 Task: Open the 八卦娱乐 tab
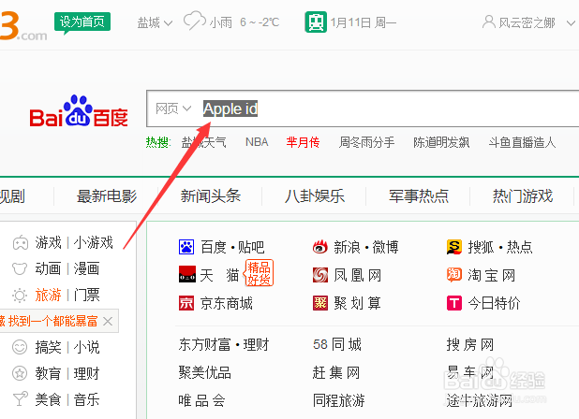(x=315, y=195)
